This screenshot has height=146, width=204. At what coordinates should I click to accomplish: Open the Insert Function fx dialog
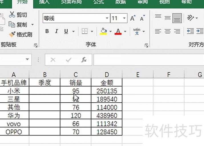(84, 60)
